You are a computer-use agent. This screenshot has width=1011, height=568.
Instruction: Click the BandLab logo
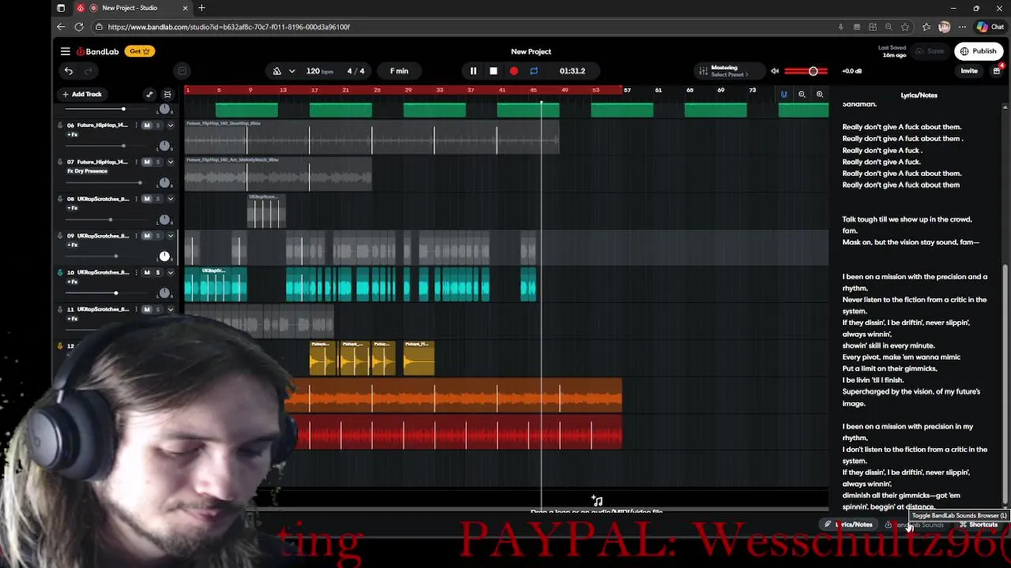(98, 51)
